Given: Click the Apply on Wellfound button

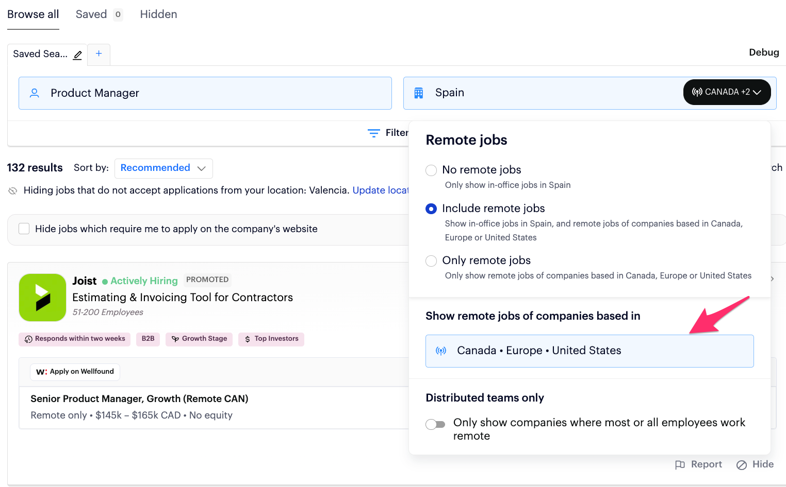Looking at the screenshot, I should 75,372.
